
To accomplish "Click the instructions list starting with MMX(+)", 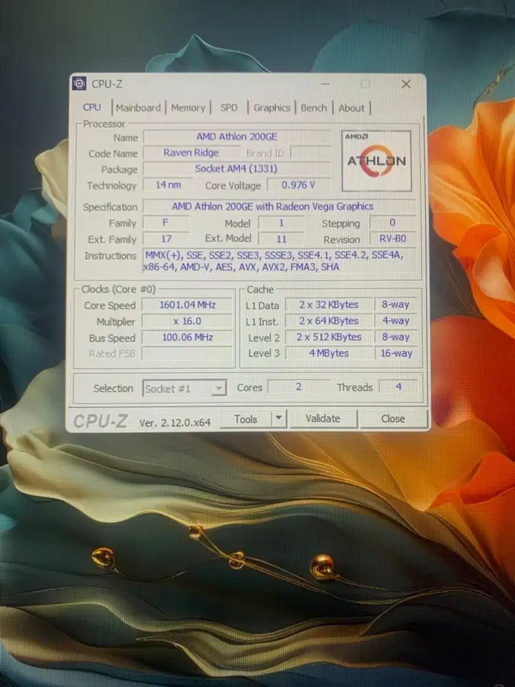I will click(x=279, y=260).
